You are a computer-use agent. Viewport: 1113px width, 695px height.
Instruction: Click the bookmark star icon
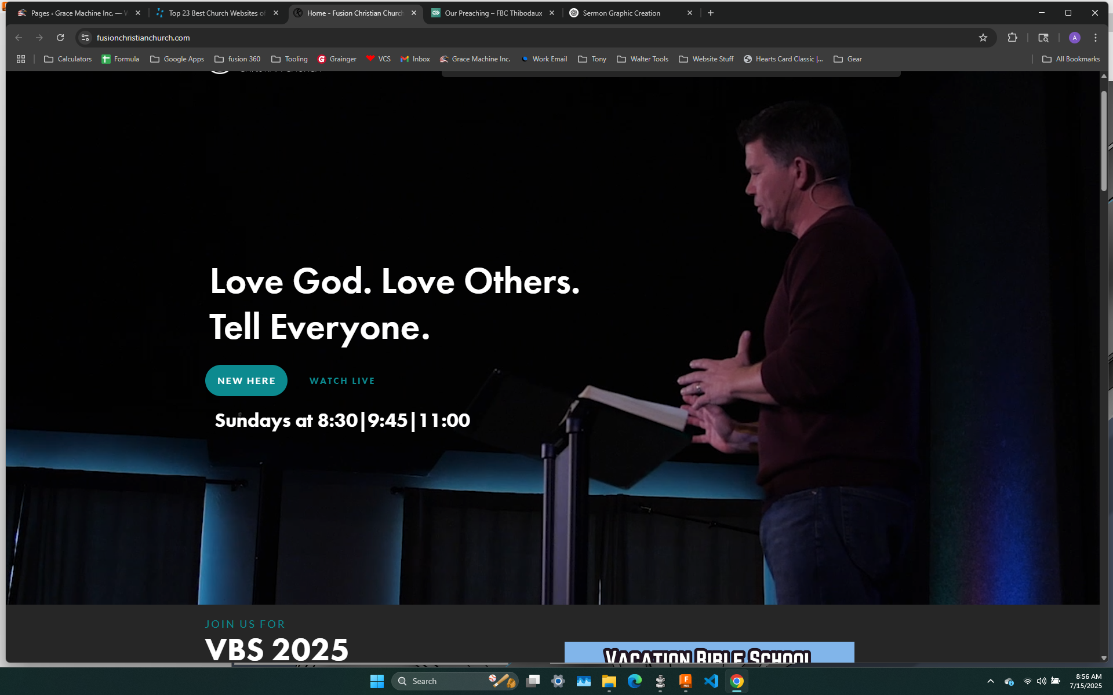click(x=983, y=38)
